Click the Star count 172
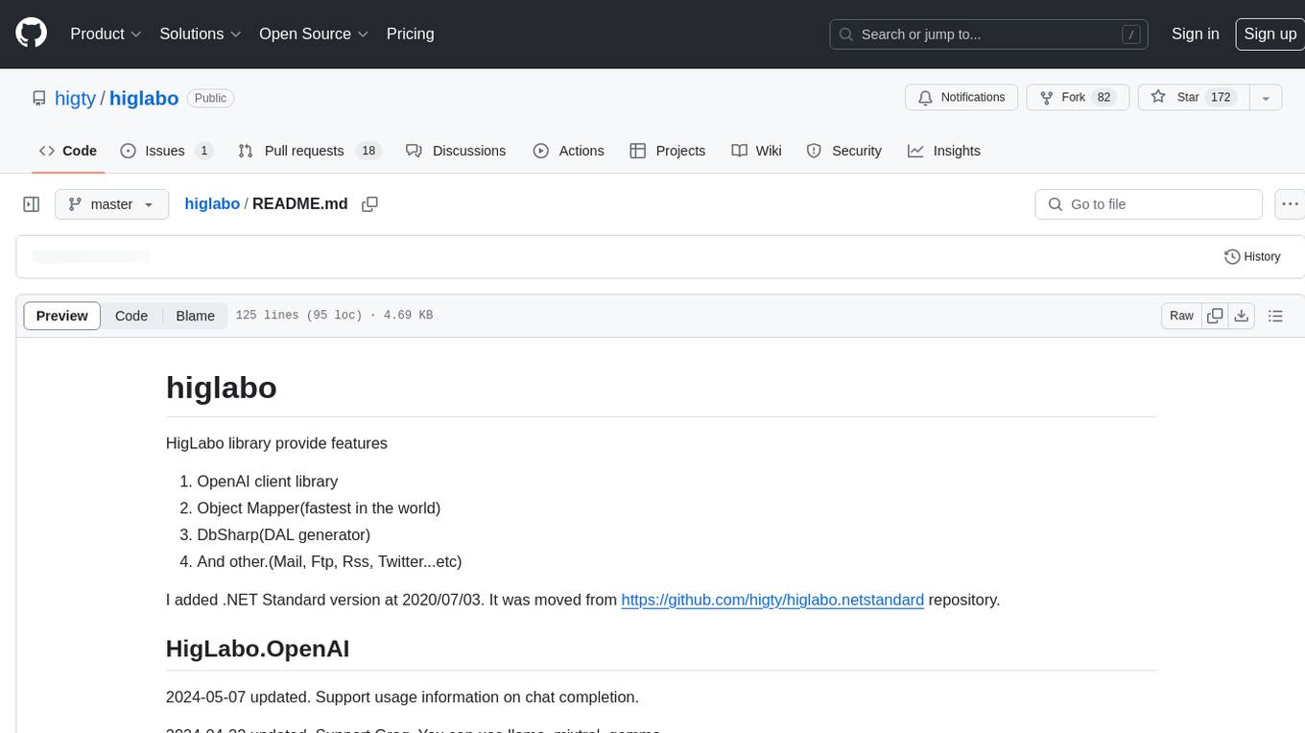 [x=1221, y=97]
